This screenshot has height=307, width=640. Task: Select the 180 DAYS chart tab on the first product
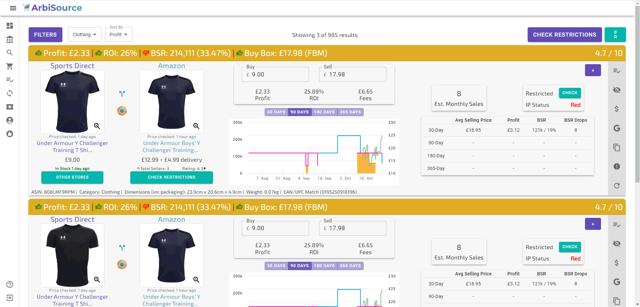point(324,112)
